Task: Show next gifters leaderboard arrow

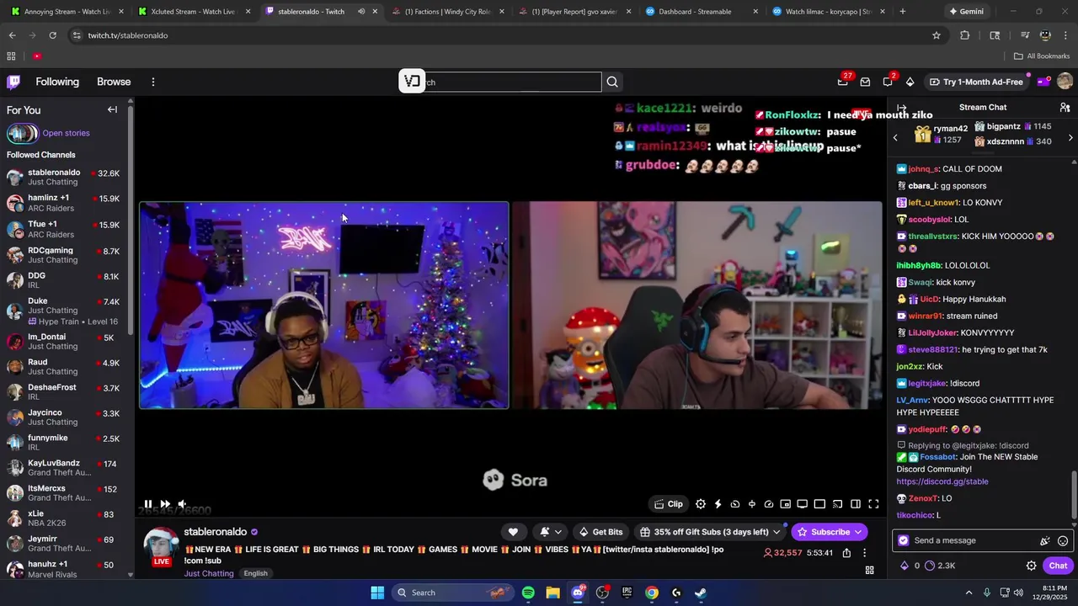Action: (1070, 137)
